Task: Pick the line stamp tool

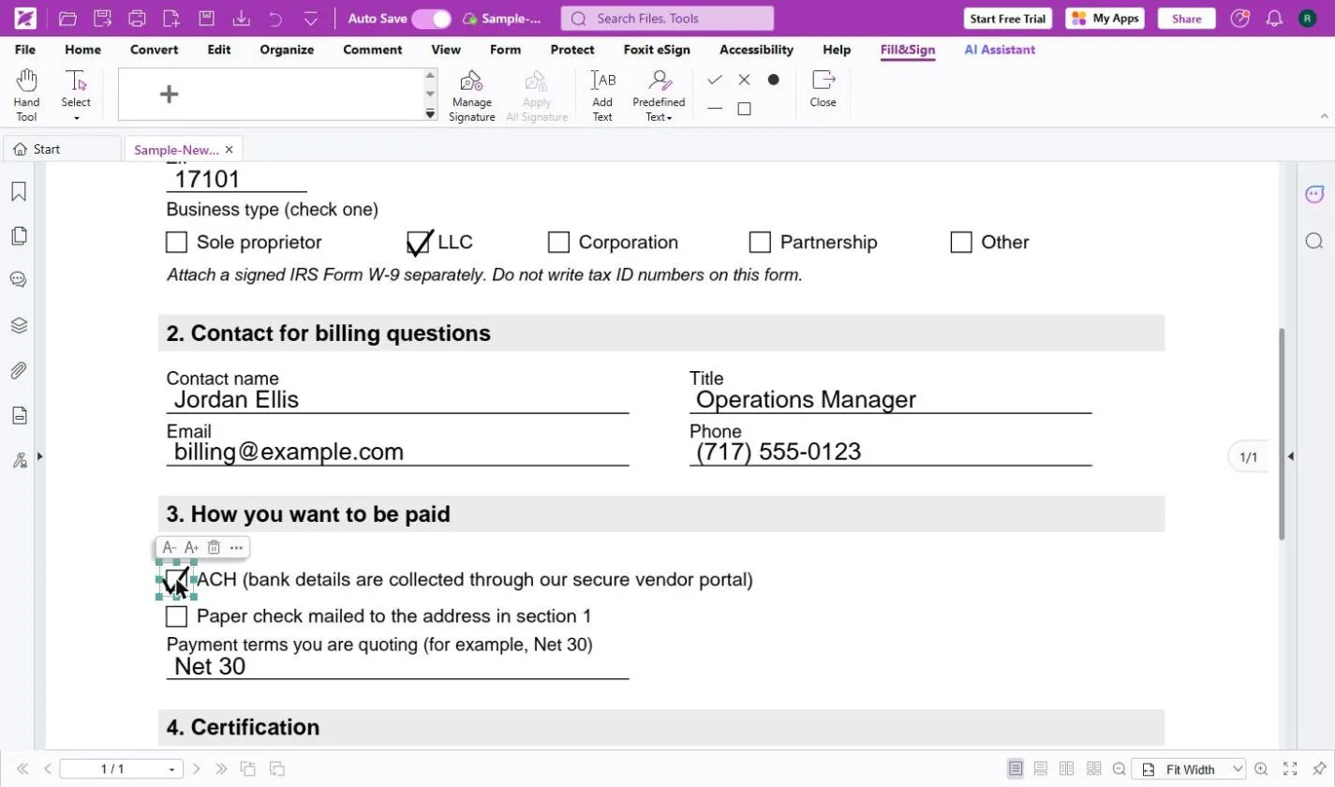Action: [x=715, y=109]
